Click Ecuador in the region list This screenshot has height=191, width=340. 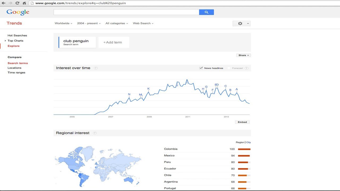[170, 169]
